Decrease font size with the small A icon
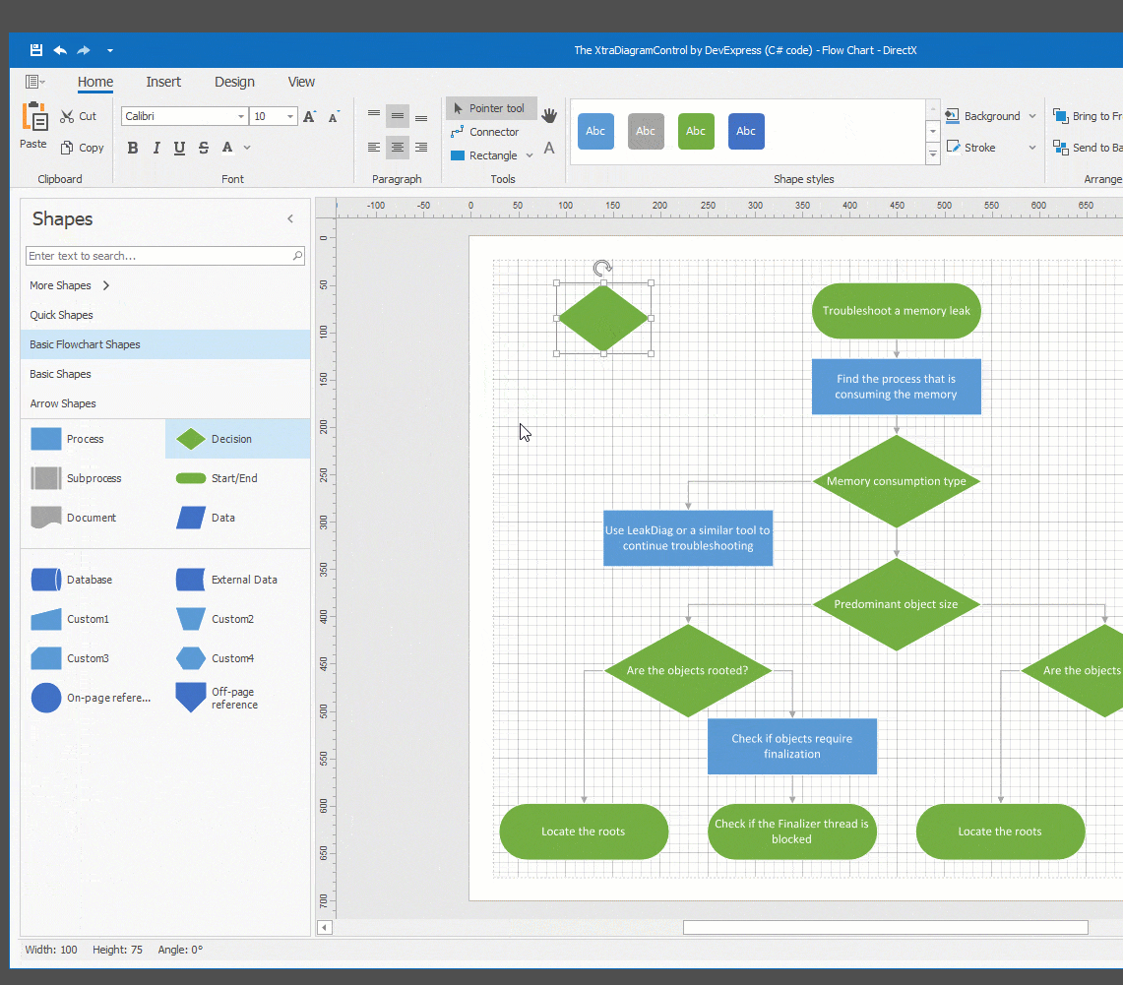The image size is (1123, 985). point(334,117)
